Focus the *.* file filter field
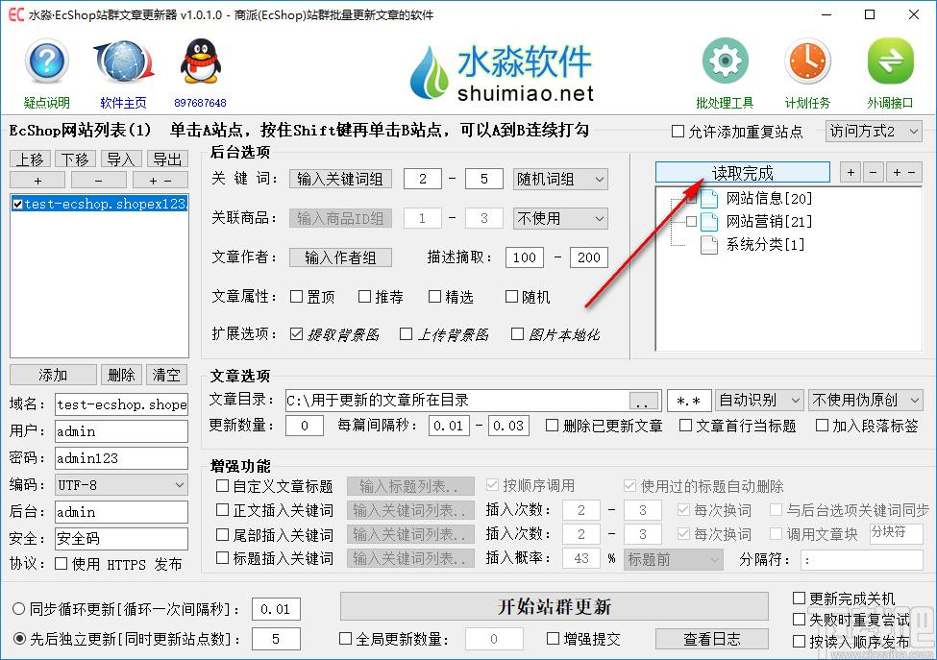The width and height of the screenshot is (937, 660). [x=689, y=401]
